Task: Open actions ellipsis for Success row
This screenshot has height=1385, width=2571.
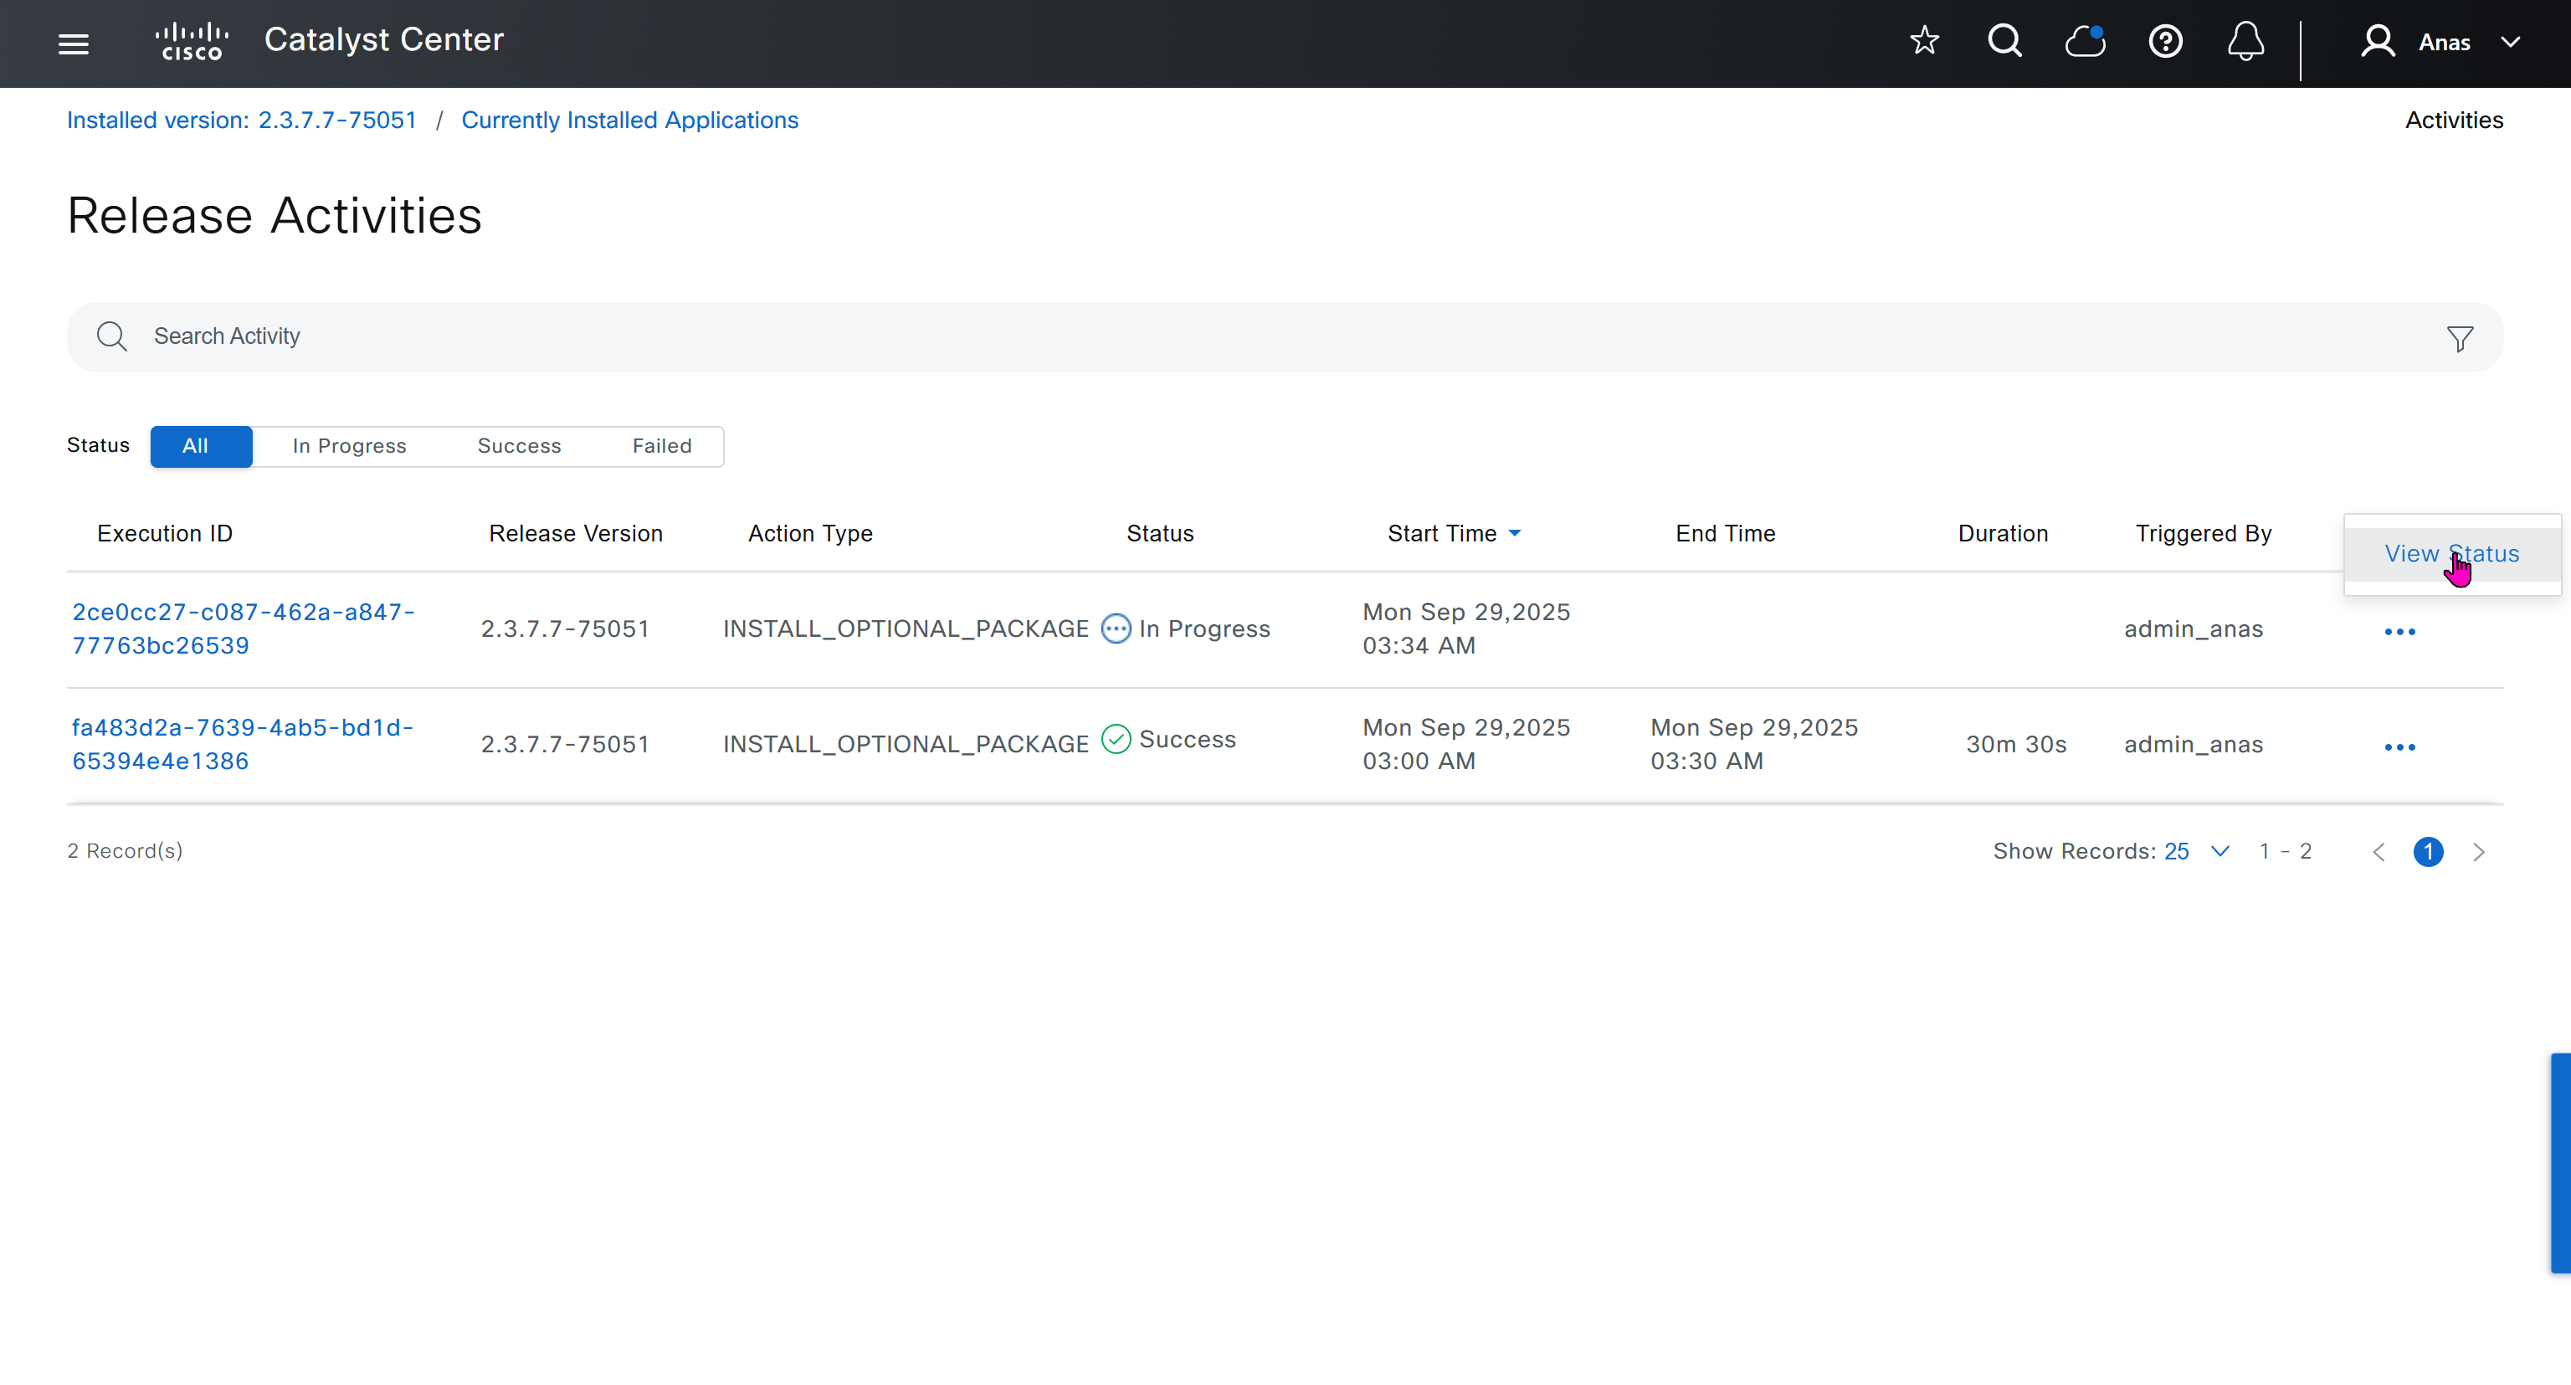Action: [2399, 746]
